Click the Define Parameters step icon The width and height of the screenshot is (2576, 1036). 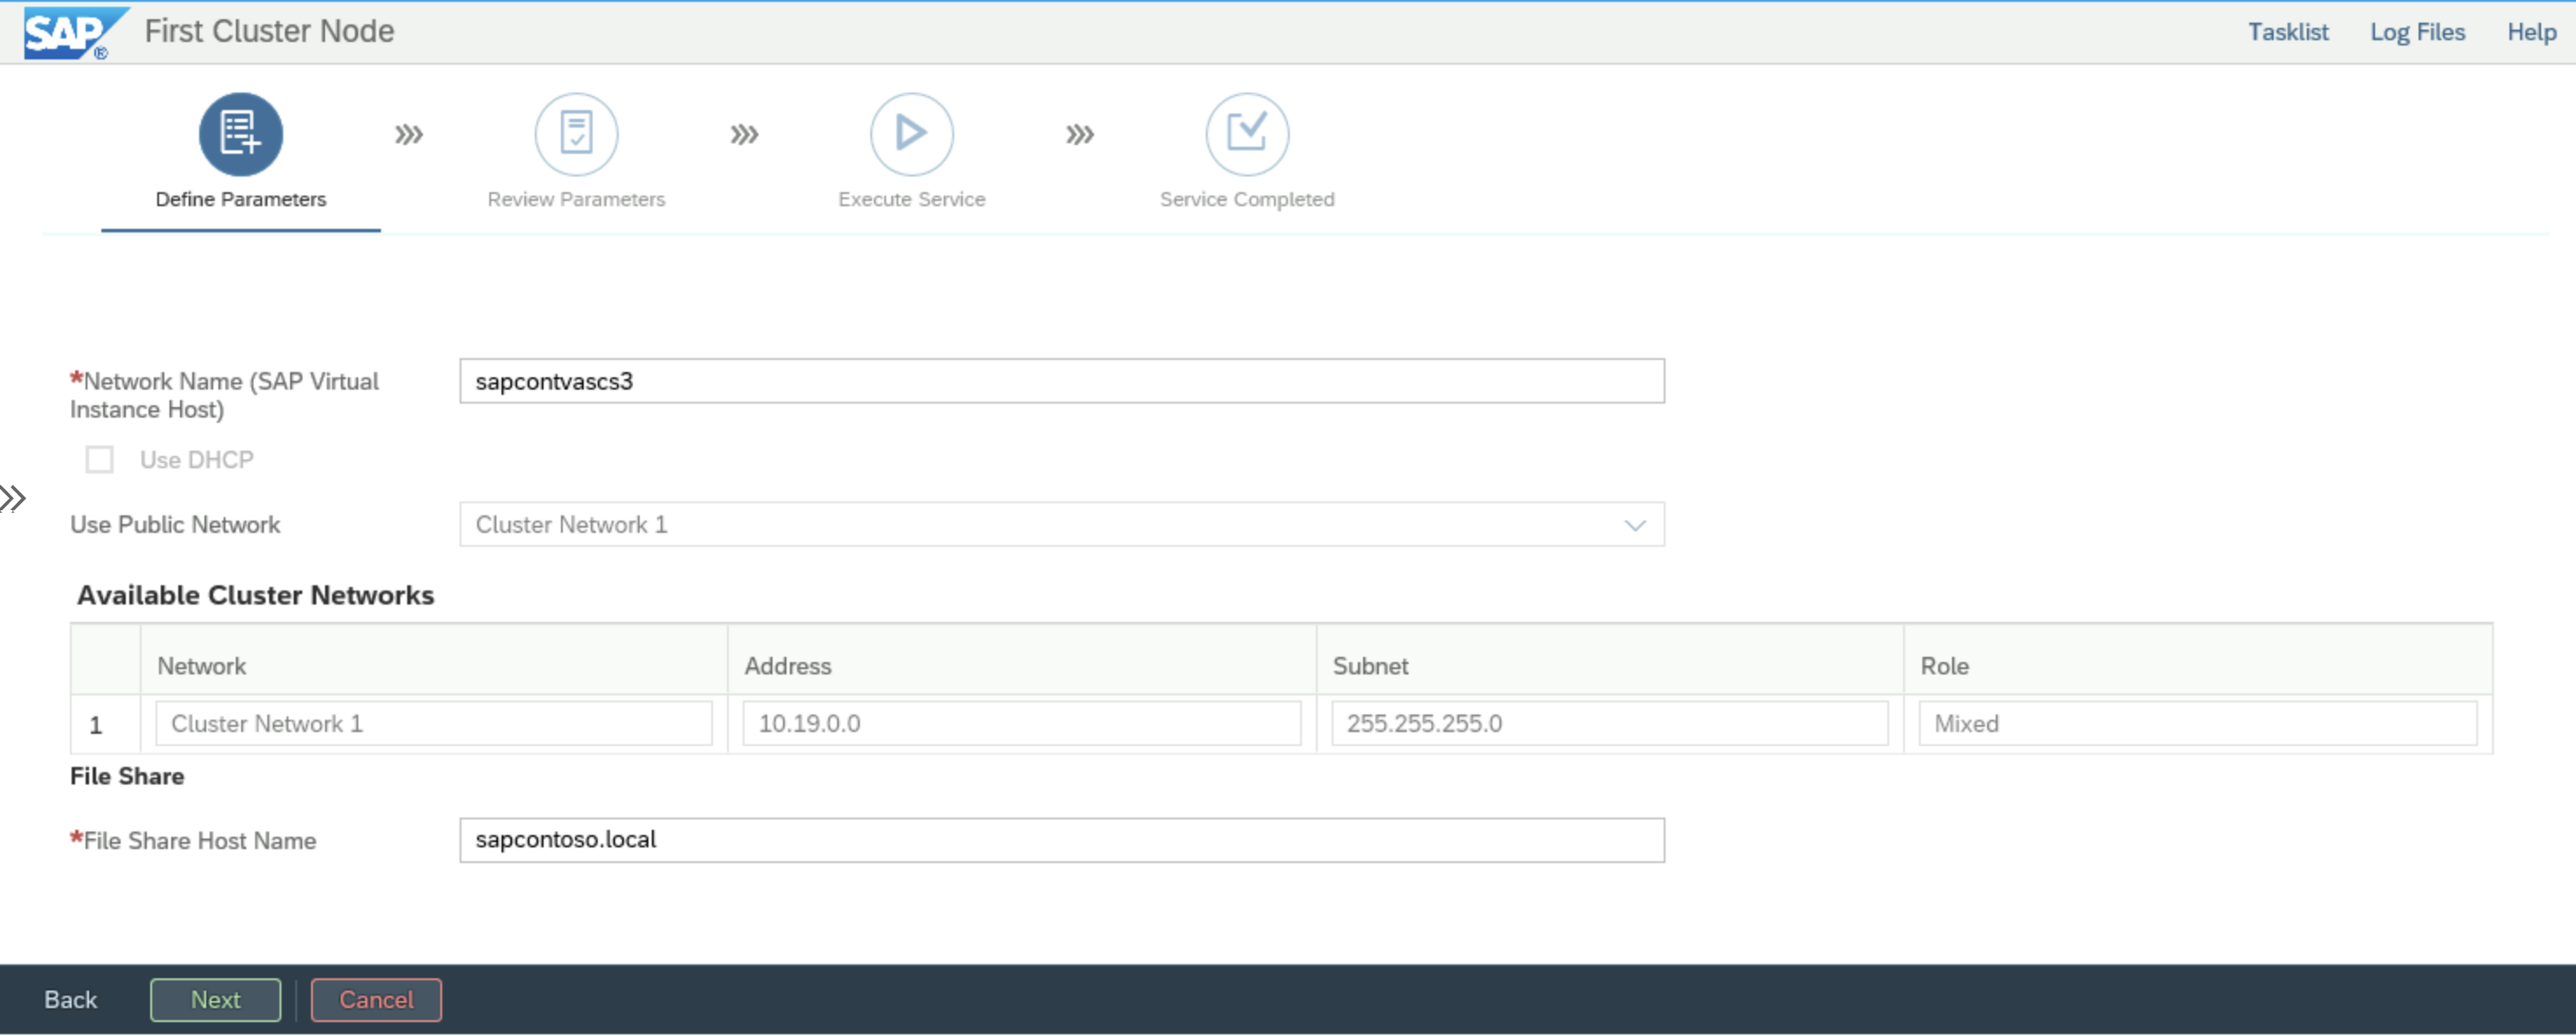point(239,135)
